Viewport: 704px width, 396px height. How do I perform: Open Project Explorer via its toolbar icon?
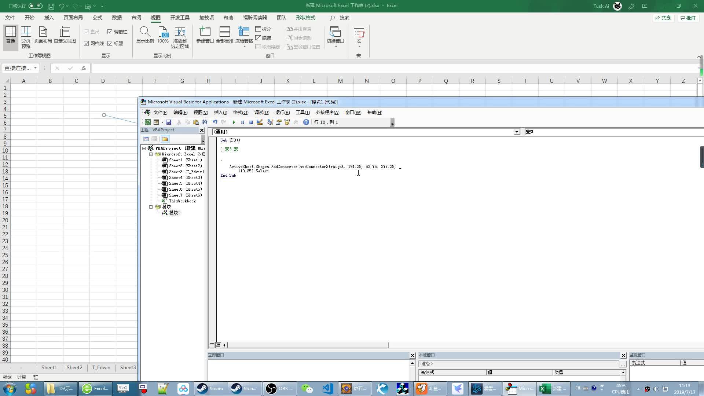pyautogui.click(x=270, y=122)
